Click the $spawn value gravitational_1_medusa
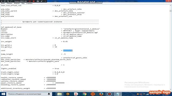 [81, 29]
